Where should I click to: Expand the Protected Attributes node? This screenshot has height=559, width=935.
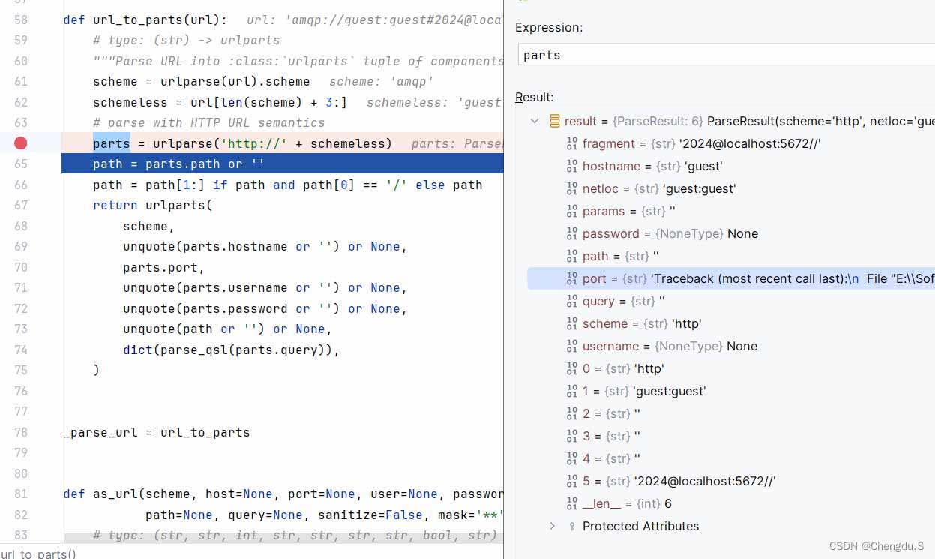[x=553, y=526]
